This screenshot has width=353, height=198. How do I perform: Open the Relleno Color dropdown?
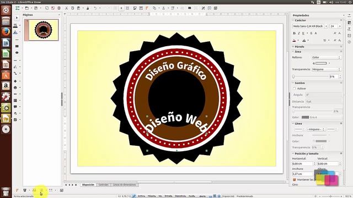coord(326,57)
